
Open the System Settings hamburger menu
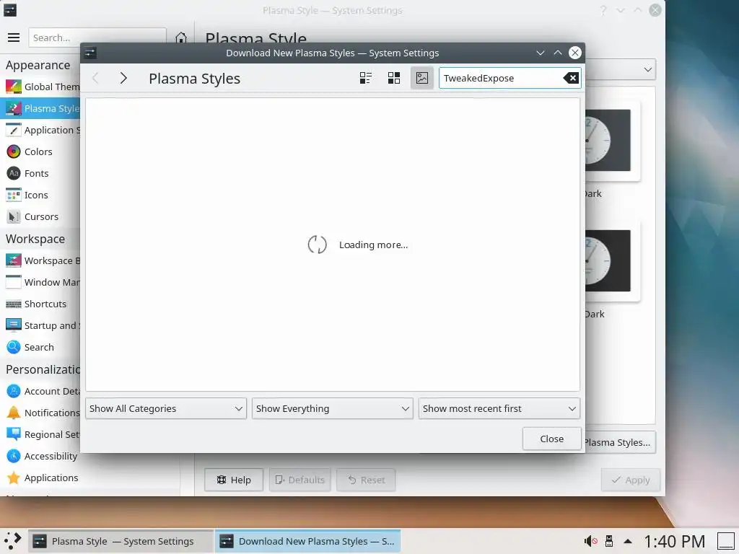coord(14,38)
